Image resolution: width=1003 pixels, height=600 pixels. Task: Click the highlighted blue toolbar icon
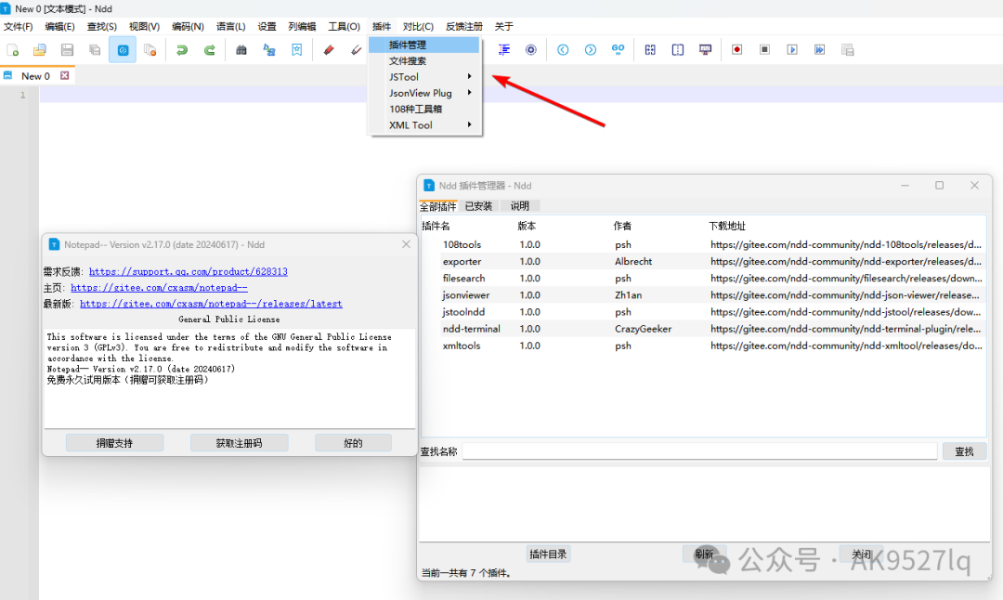pyautogui.click(x=123, y=50)
